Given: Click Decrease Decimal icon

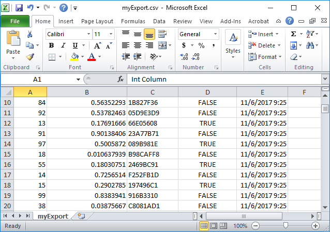Looking at the screenshot, I should (196, 57).
